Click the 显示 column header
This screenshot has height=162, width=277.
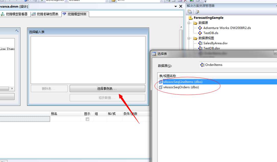pos(87,114)
